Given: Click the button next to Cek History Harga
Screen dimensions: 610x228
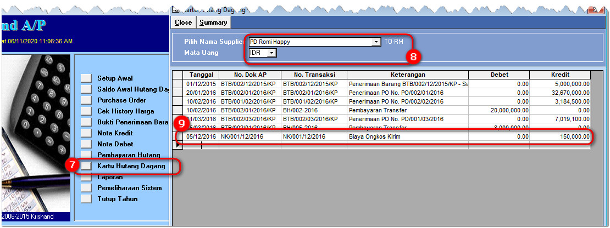Looking at the screenshot, I should (86, 111).
